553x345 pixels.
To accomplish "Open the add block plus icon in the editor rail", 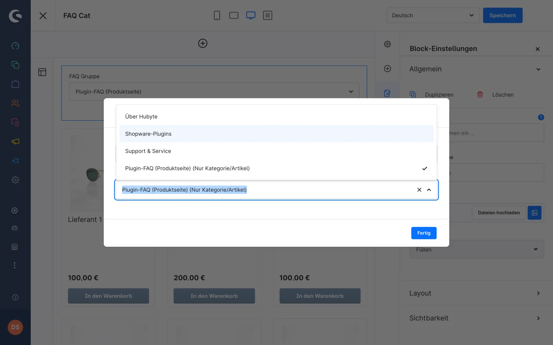I will click(x=387, y=69).
